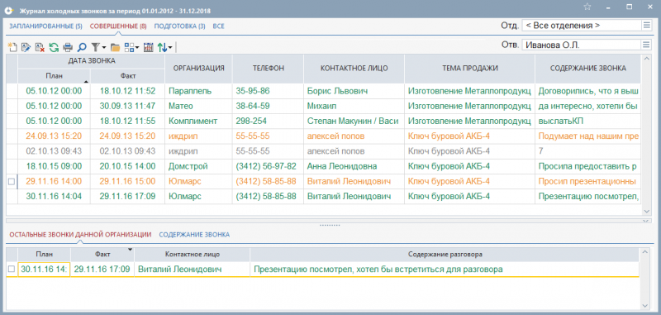This screenshot has width=661, height=315.
Task: Sort by План column in main table
Action: [x=54, y=76]
